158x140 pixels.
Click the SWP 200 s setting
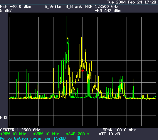tap(78, 134)
